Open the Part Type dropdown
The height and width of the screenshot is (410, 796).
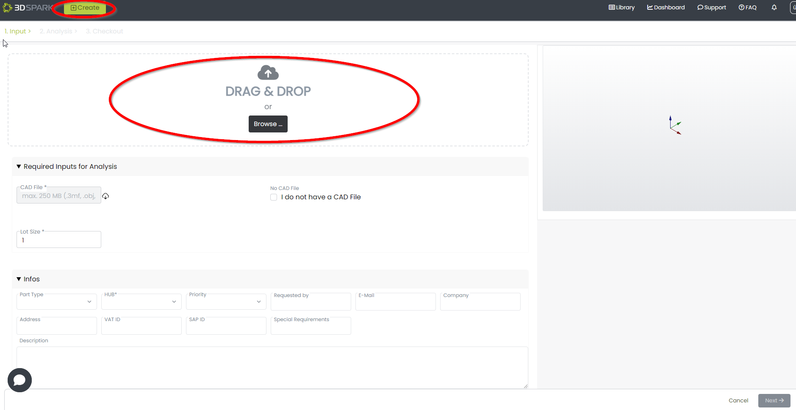pos(57,302)
